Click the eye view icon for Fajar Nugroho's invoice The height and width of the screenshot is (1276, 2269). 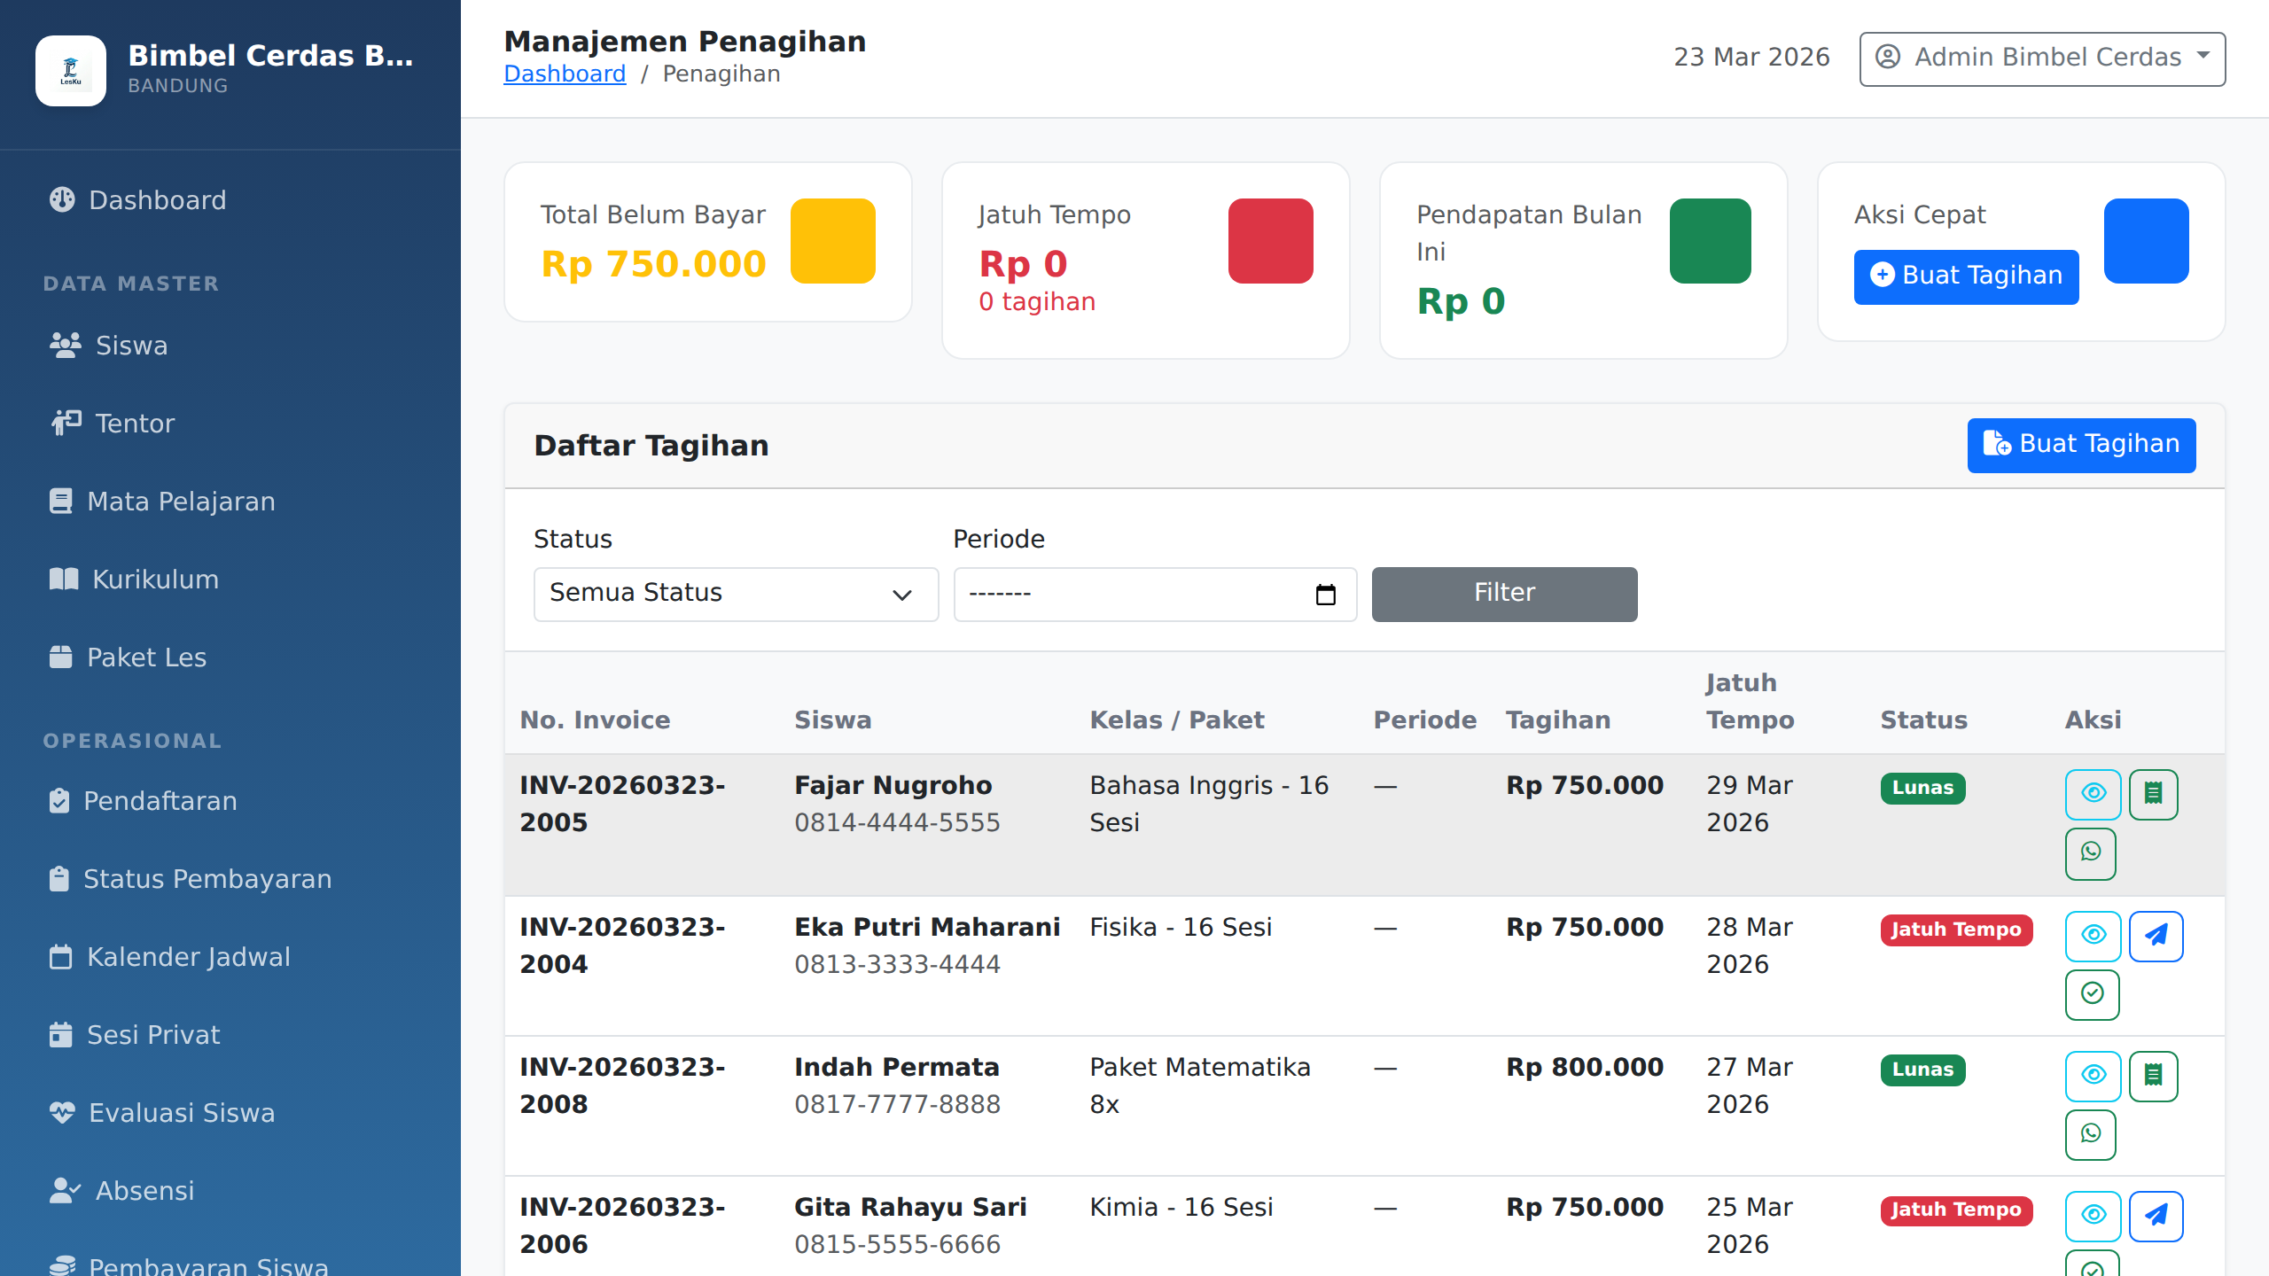(2093, 794)
